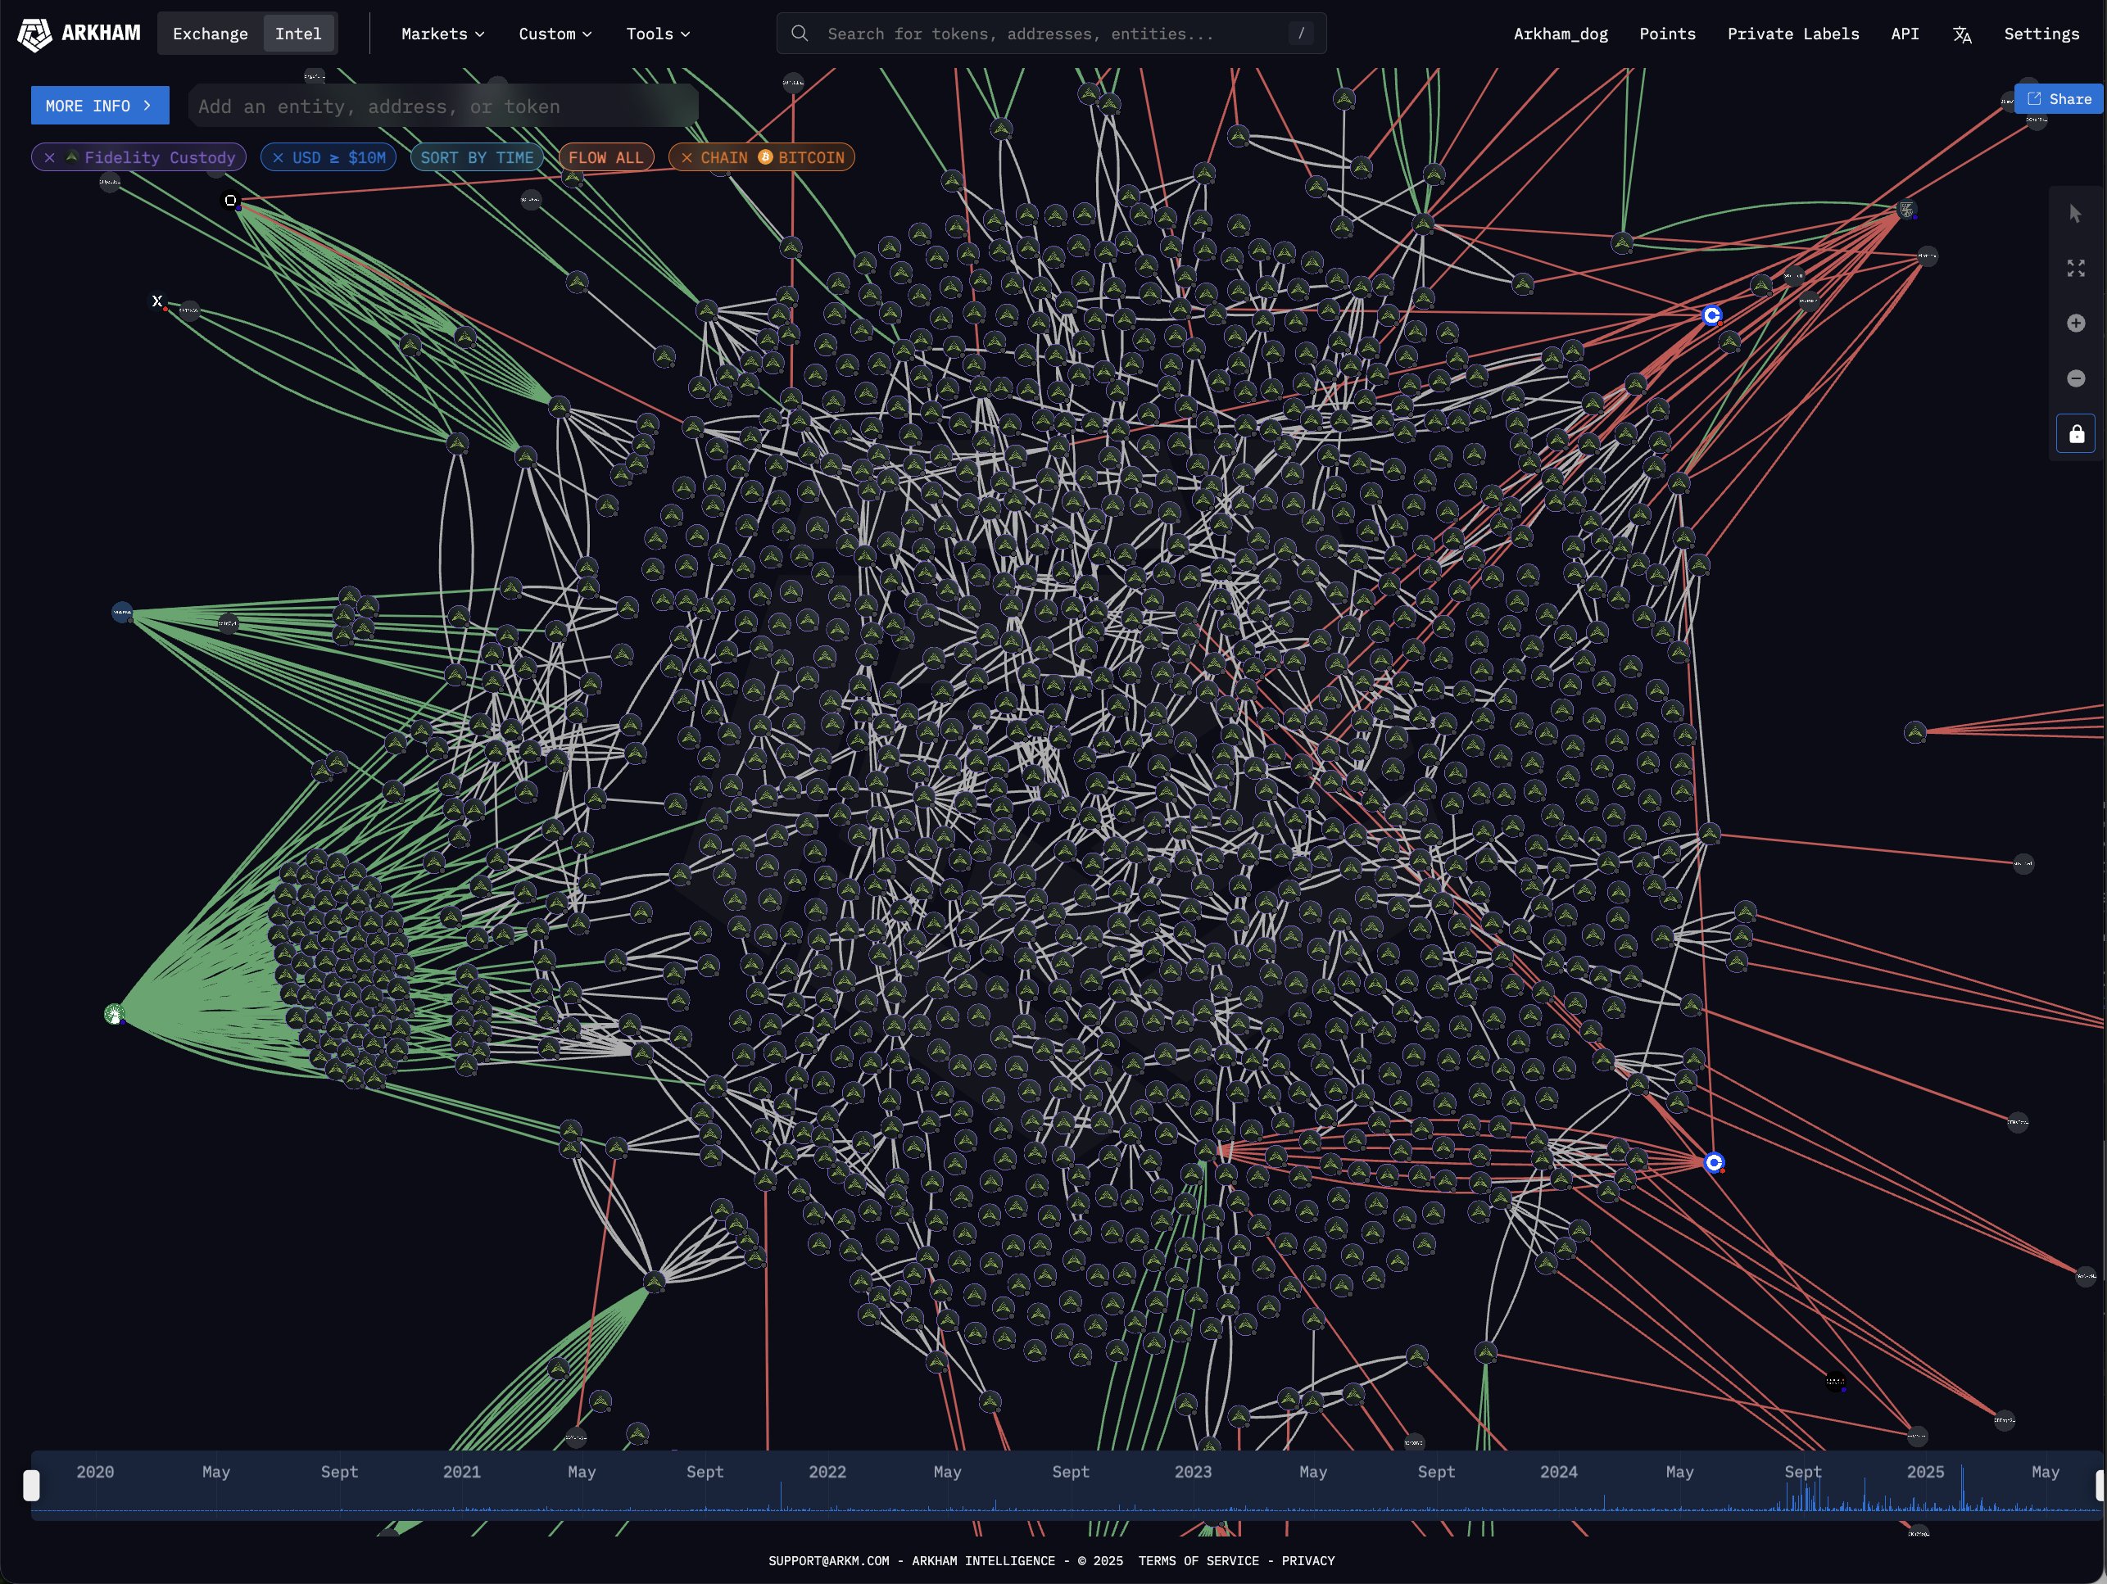Remove the CHAIN BITCOIN filter
This screenshot has height=1584, width=2107.
click(x=686, y=157)
